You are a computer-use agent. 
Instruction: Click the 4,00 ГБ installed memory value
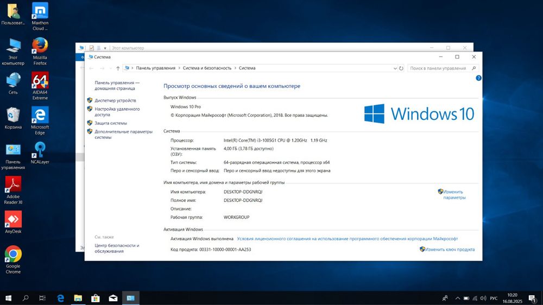pos(248,149)
